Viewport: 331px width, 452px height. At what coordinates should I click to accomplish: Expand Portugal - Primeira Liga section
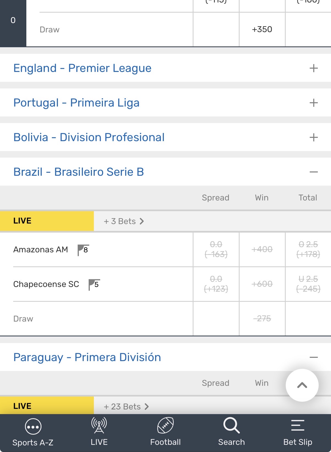click(313, 103)
